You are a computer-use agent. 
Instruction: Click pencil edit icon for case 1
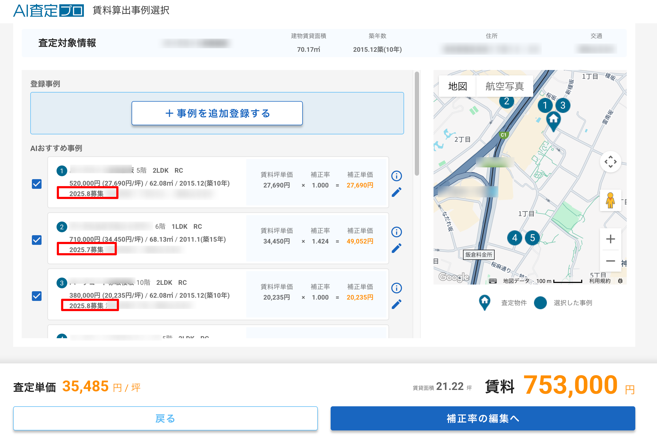point(396,192)
